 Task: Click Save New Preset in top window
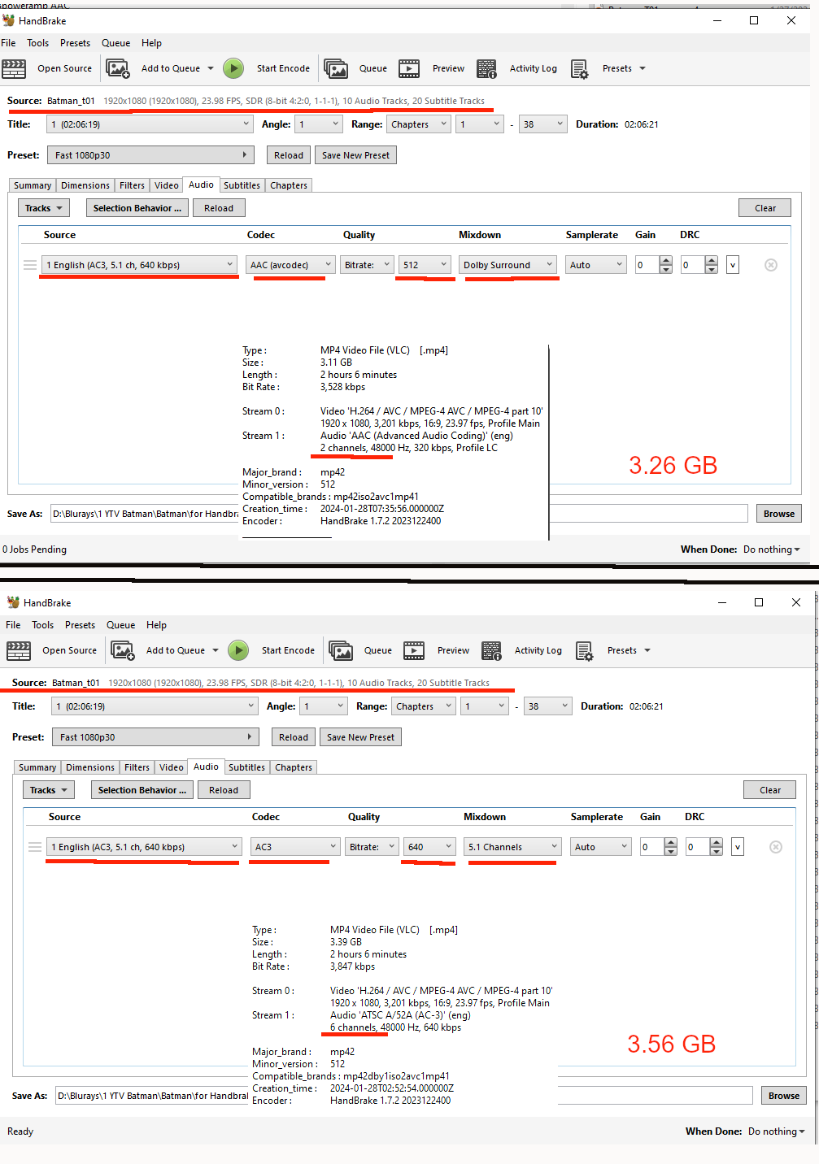click(x=355, y=155)
